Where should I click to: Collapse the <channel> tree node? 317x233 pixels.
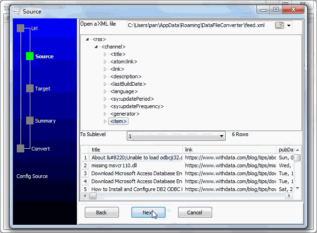[96, 47]
